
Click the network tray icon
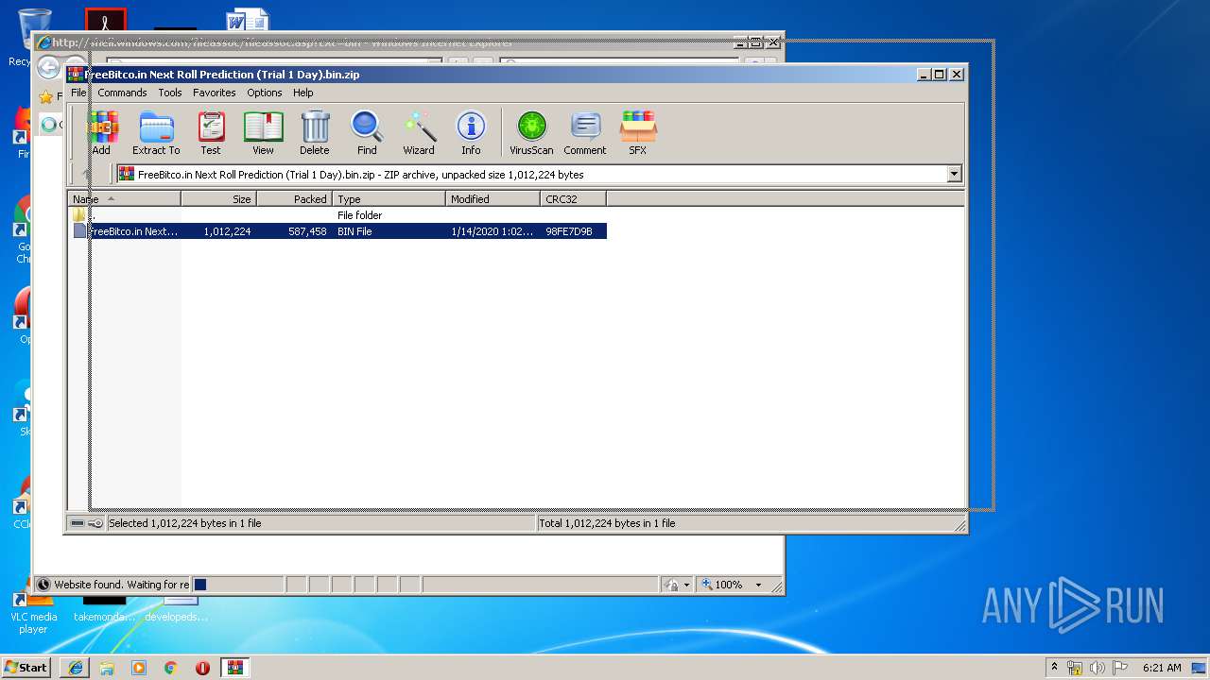tap(1075, 668)
